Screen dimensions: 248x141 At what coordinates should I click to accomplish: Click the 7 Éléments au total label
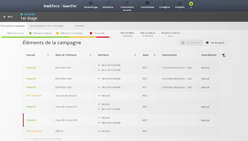coord(15,33)
